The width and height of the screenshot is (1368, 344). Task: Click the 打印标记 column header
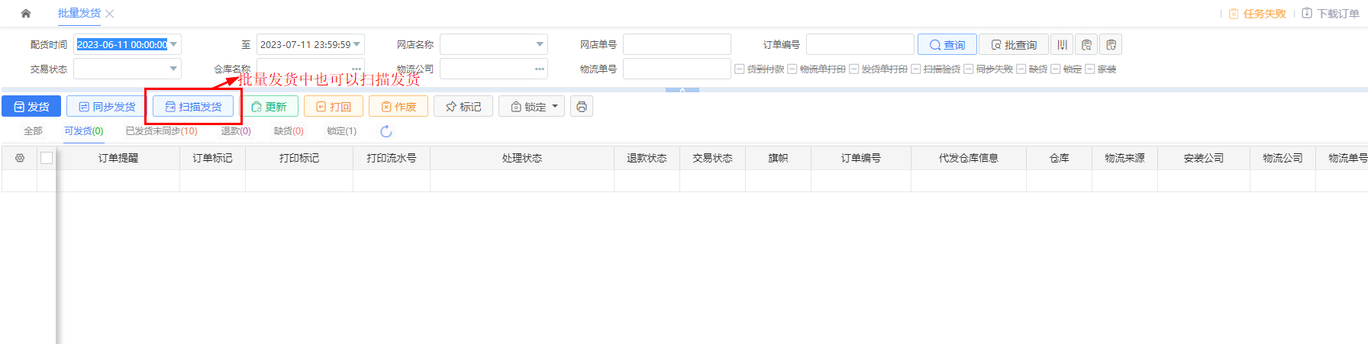click(x=299, y=158)
